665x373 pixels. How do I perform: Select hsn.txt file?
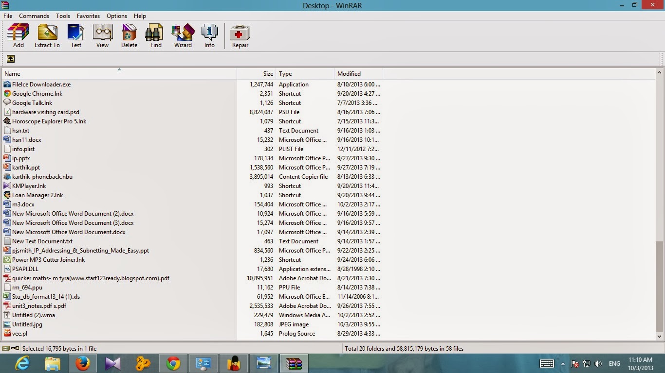click(20, 131)
